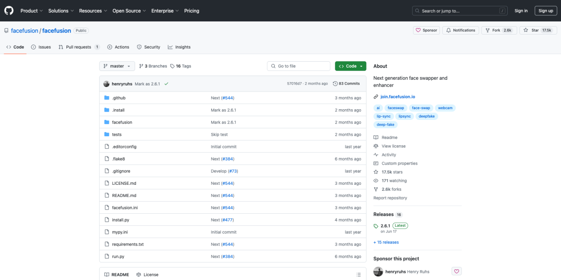The height and width of the screenshot is (280, 561).
Task: Click the Go to file search field
Action: click(298, 66)
